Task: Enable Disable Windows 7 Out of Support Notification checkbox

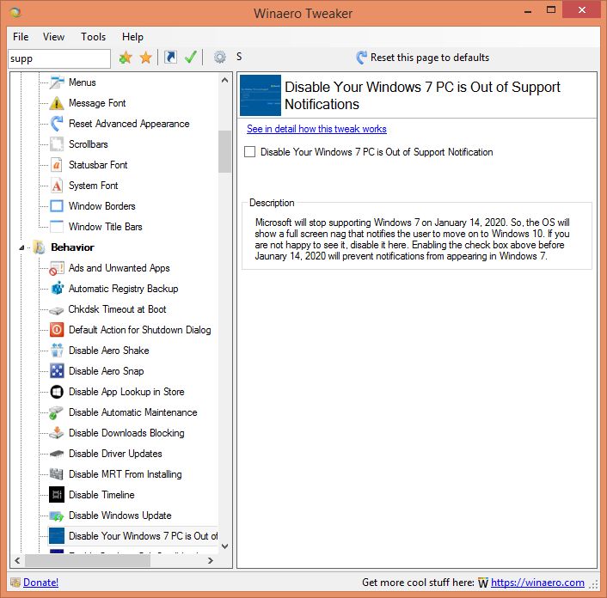Action: point(249,151)
